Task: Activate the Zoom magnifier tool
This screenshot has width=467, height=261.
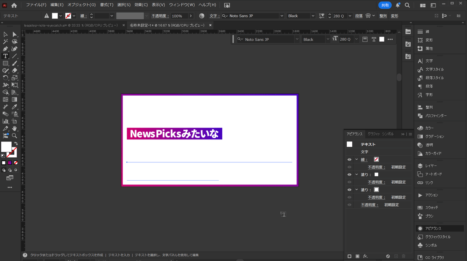Action: [14, 136]
